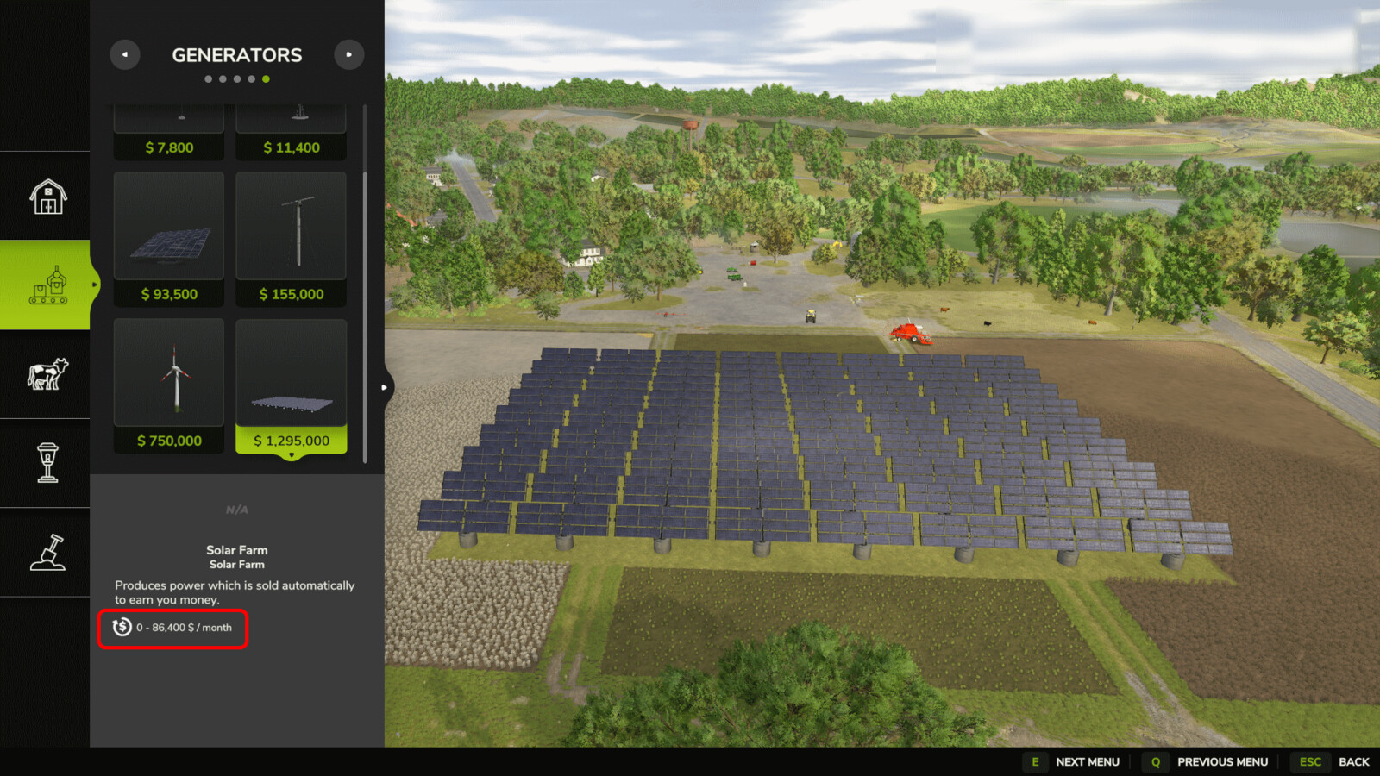Image resolution: width=1380 pixels, height=776 pixels.
Task: Open the animals cow category icon
Action: 46,374
